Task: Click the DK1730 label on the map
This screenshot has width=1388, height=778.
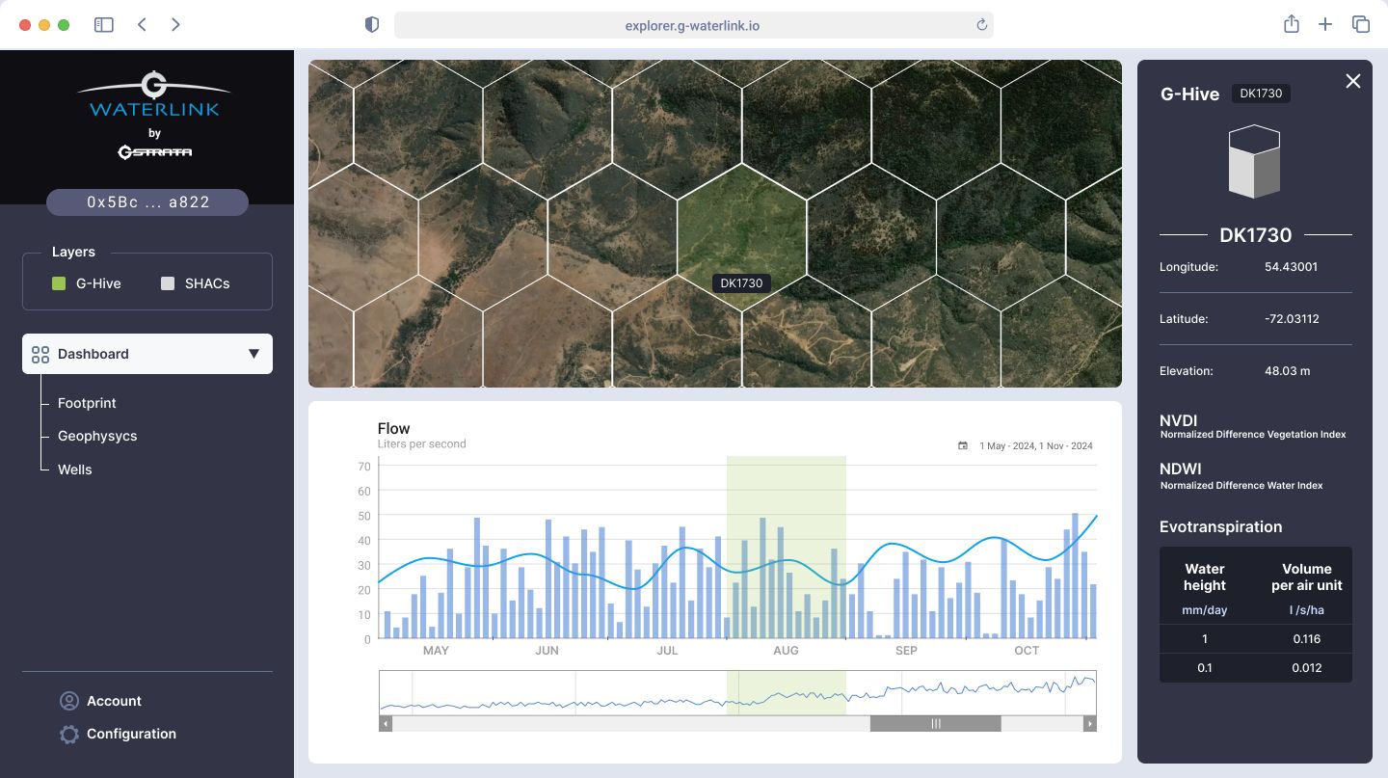Action: (741, 283)
